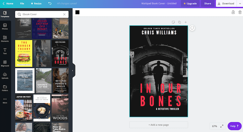Click the Upgrade button
The height and width of the screenshot is (132, 243).
[x=190, y=4]
